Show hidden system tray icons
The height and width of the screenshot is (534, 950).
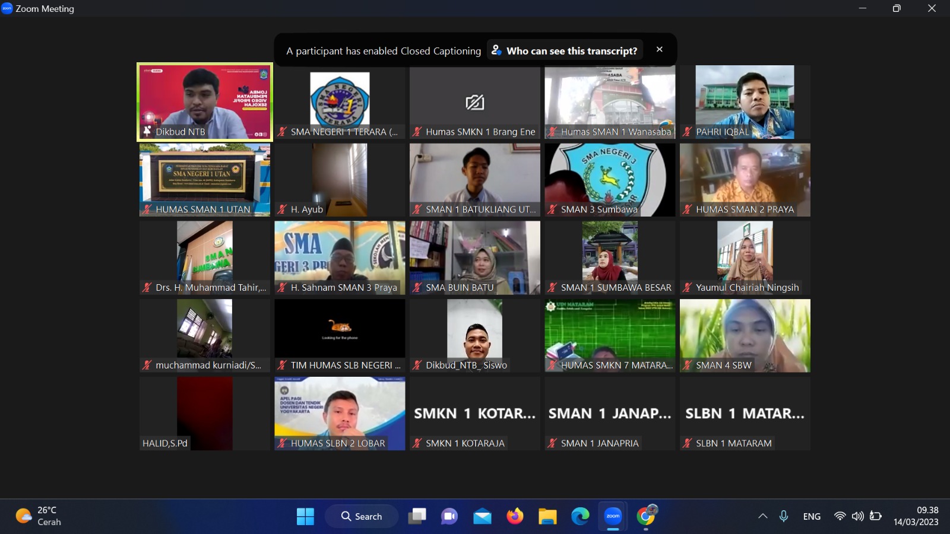763,516
